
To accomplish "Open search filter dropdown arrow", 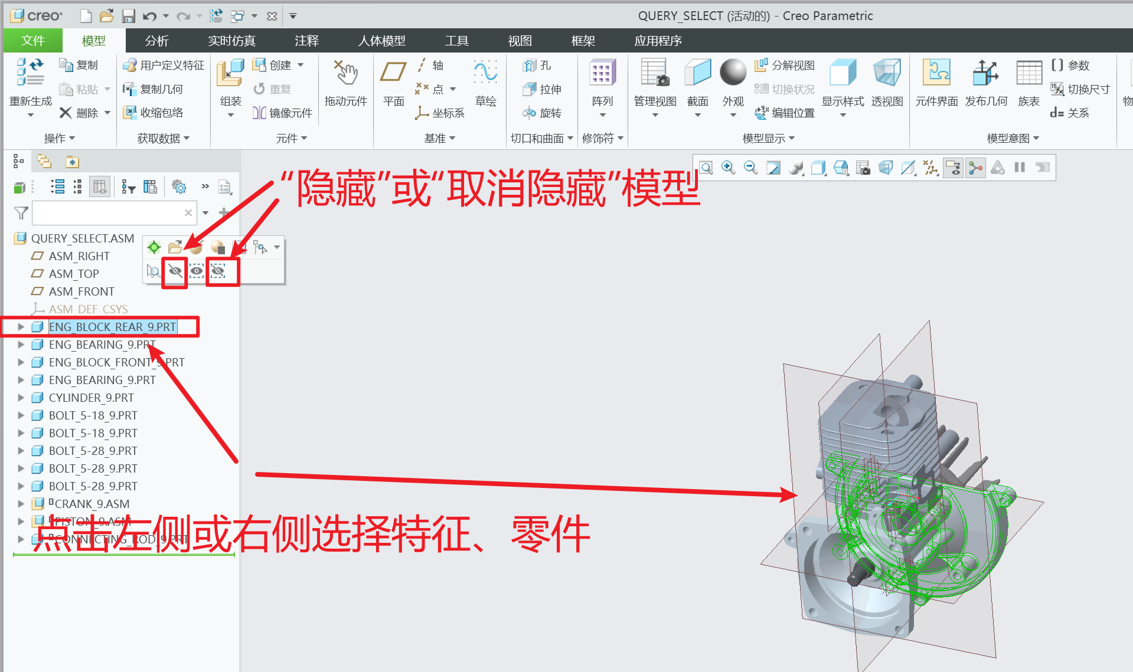I will click(x=205, y=213).
